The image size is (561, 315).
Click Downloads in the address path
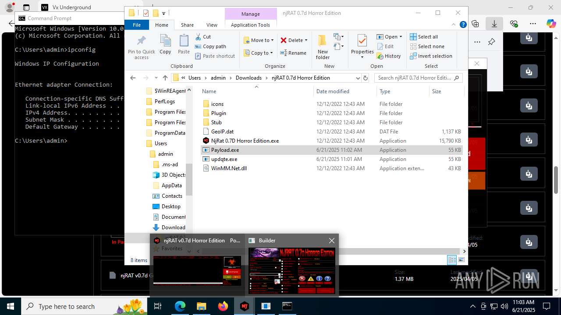(x=249, y=78)
